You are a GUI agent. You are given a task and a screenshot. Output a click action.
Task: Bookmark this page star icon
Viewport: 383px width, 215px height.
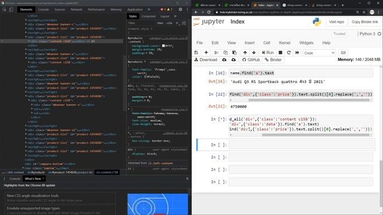pos(364,12)
